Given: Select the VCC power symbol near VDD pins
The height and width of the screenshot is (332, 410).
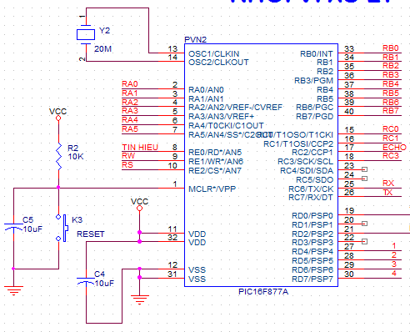Looking at the screenshot, I should point(139,204).
